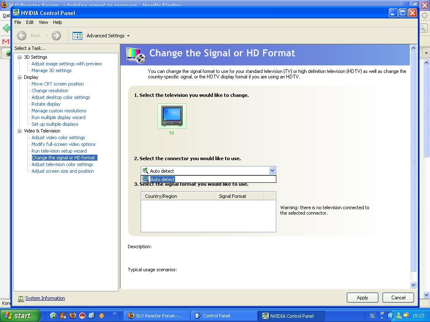Choose Auto detect in dropdown list
Viewport: 430px width, 322px height.
pos(208,179)
